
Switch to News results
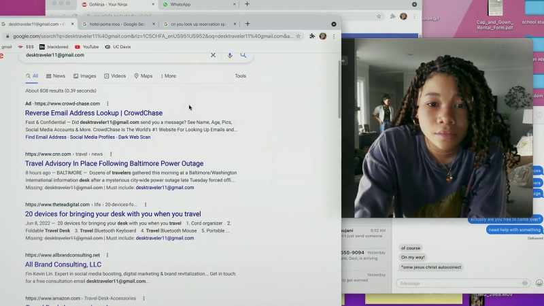(x=56, y=76)
